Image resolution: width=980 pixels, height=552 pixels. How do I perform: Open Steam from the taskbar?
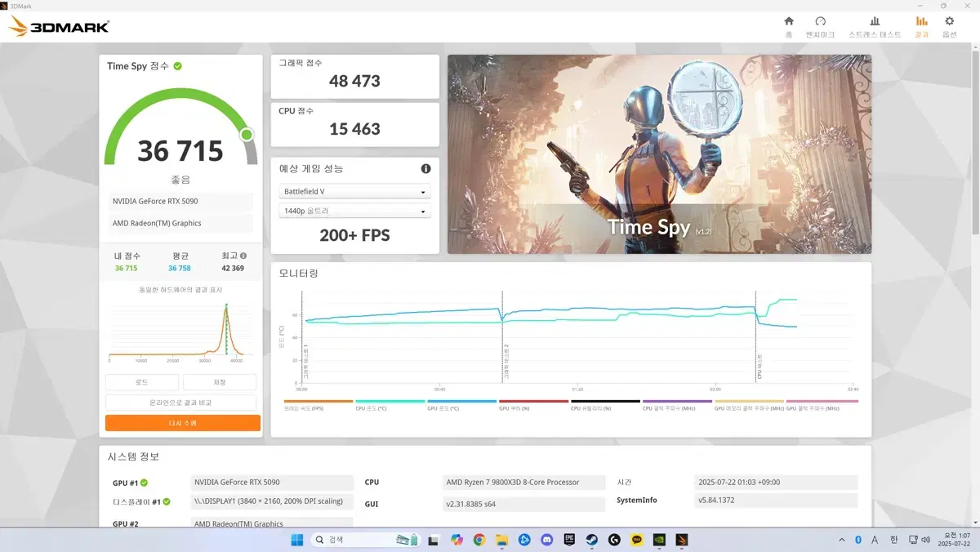(592, 540)
